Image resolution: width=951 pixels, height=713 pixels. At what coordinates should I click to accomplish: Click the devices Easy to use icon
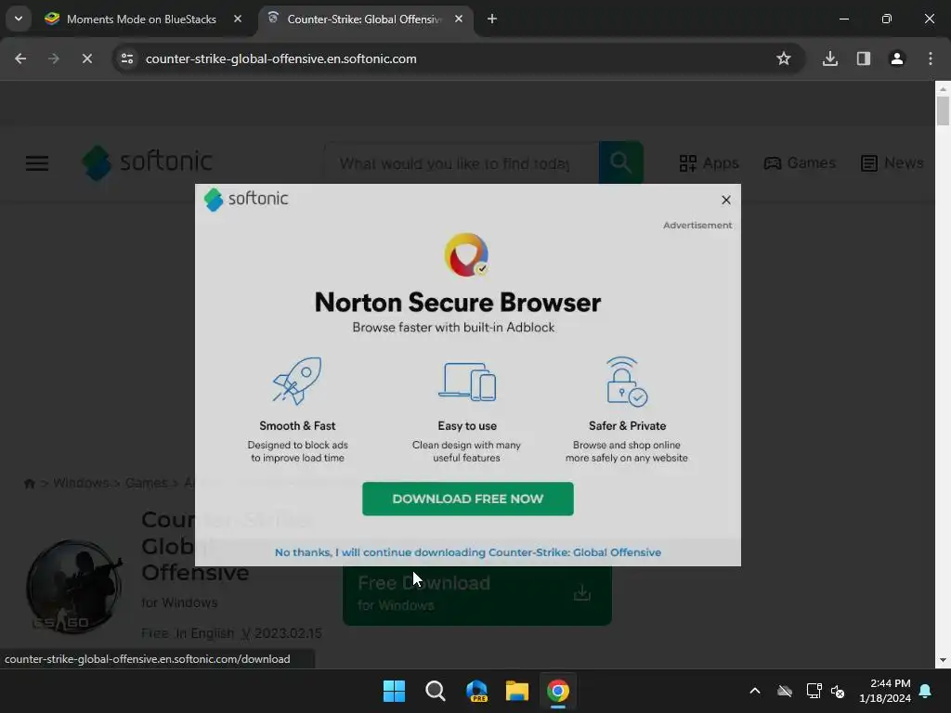[467, 382]
